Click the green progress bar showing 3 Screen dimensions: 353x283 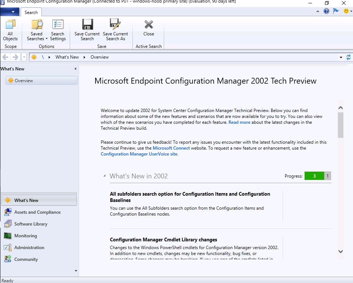tap(314, 176)
